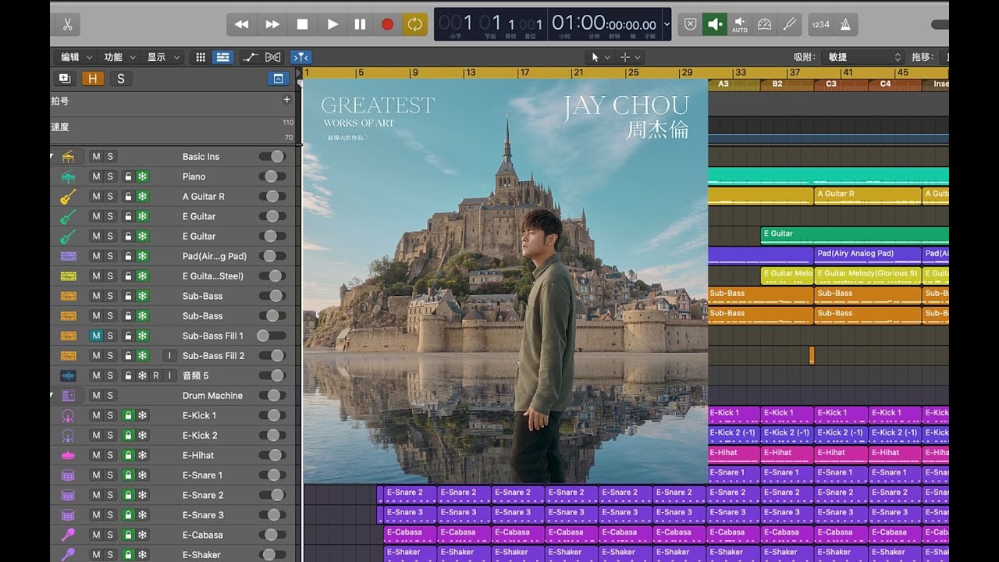Toggle freeze on the Pad track
The width and height of the screenshot is (999, 562).
coord(142,256)
